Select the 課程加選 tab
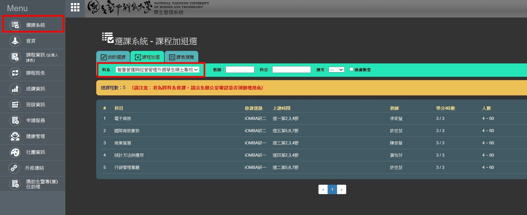This screenshot has height=215, width=527. pyautogui.click(x=147, y=57)
